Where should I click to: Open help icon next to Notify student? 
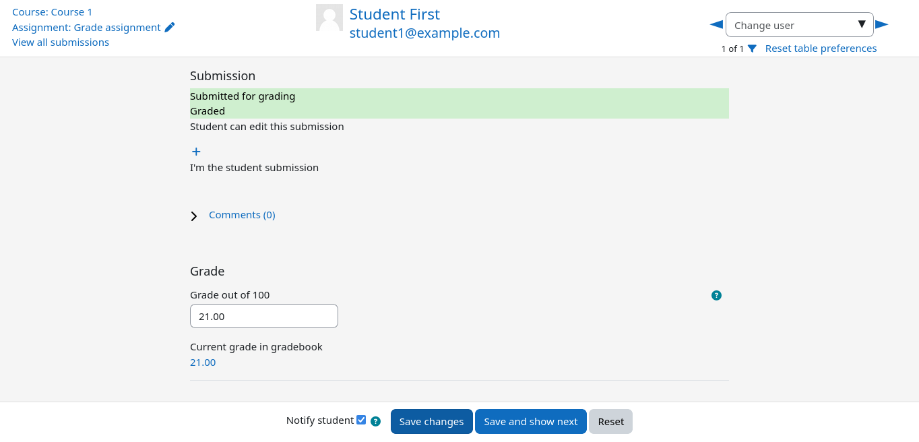click(376, 422)
